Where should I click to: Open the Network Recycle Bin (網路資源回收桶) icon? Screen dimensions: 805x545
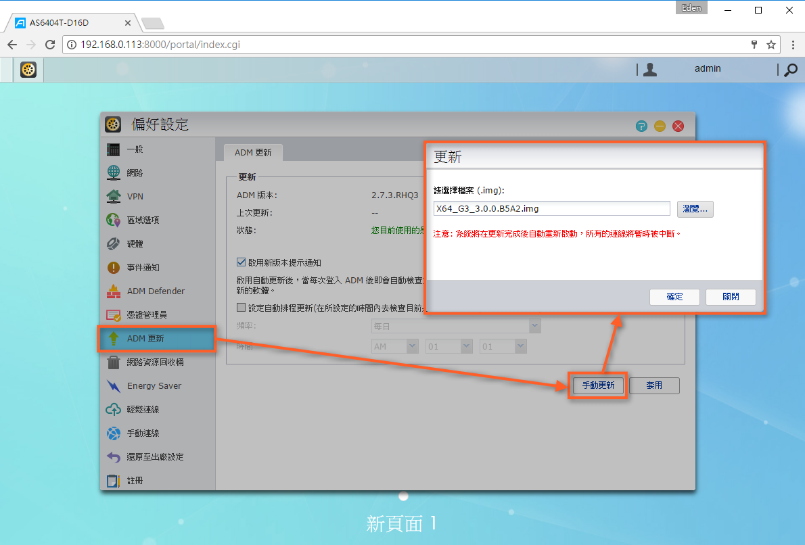[114, 362]
